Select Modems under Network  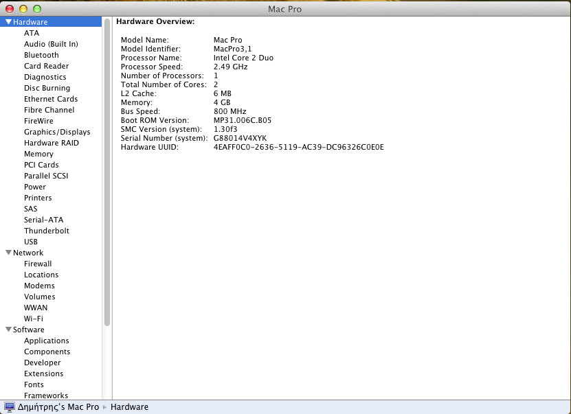pyautogui.click(x=39, y=286)
